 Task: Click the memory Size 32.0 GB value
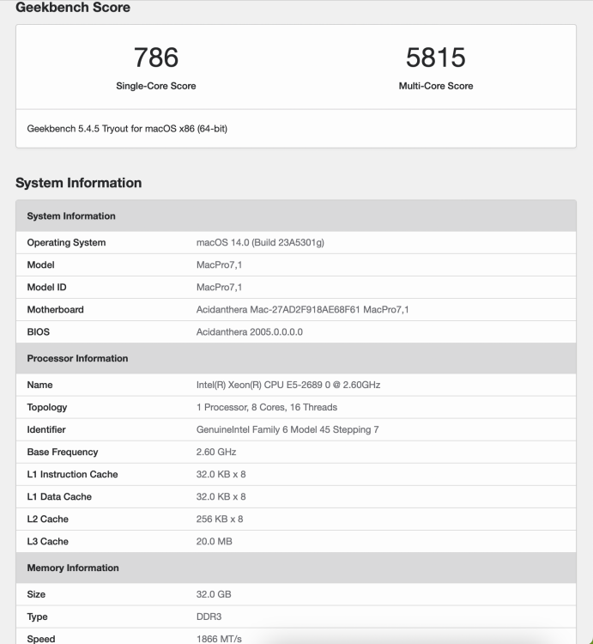(214, 594)
